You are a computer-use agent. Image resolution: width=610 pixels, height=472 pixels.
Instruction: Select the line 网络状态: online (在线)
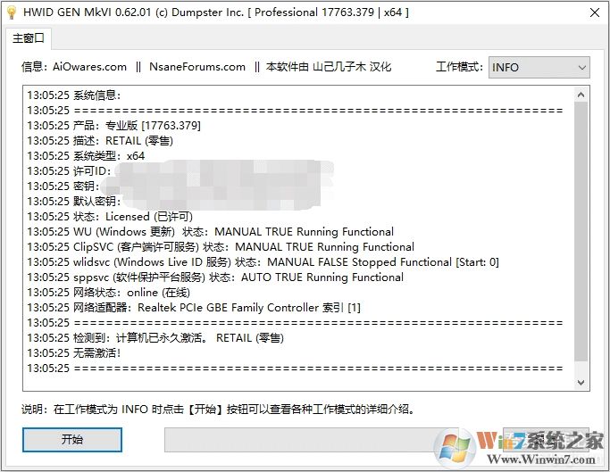tap(109, 293)
